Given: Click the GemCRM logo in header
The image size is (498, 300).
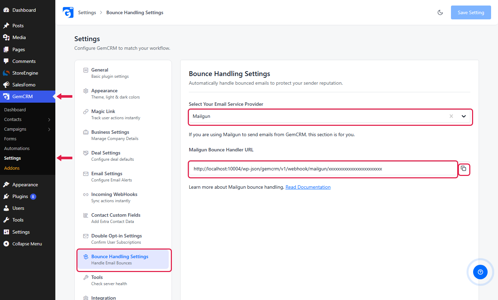Looking at the screenshot, I should (68, 12).
